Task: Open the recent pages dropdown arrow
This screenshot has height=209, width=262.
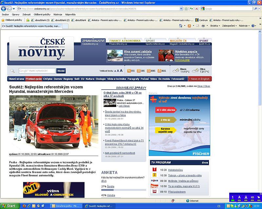Action: [x=14, y=9]
